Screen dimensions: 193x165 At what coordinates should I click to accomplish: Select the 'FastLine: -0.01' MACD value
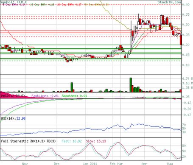(x=45, y=96)
